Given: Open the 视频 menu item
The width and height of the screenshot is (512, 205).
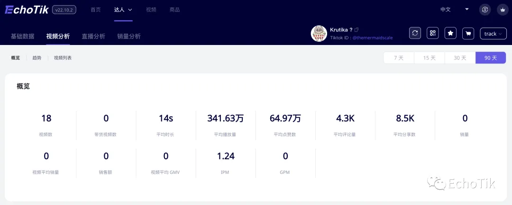Looking at the screenshot, I should click(151, 10).
